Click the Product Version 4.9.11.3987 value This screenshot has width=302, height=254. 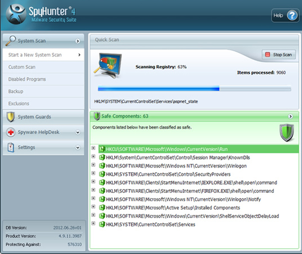70,236
